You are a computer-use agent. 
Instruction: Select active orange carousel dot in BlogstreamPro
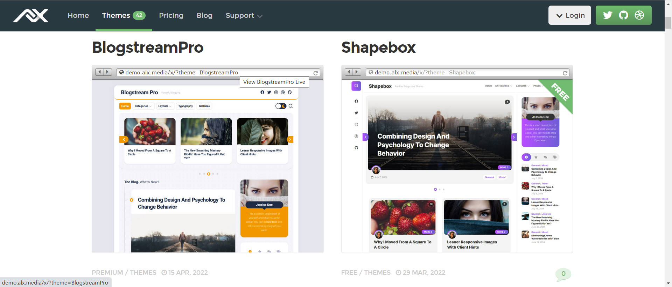click(209, 174)
